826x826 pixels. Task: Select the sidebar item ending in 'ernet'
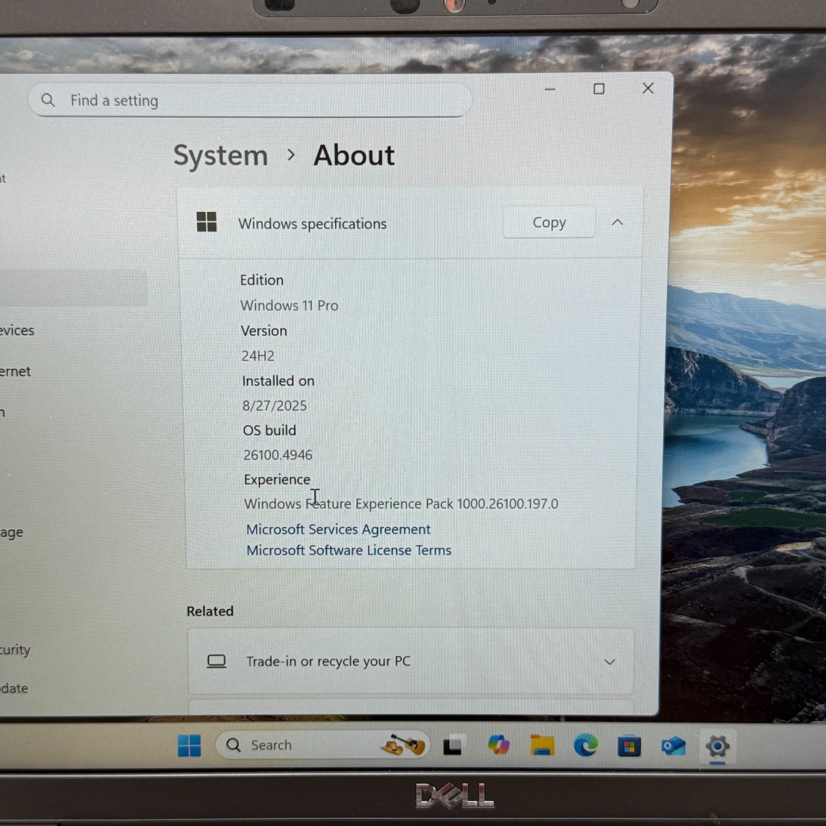tap(15, 372)
